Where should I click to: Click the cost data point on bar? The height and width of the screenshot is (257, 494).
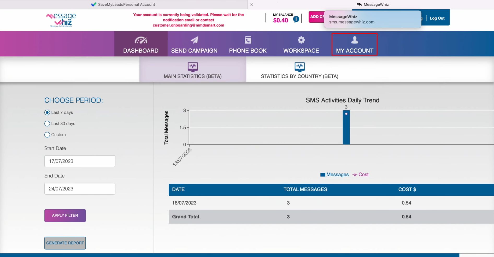(x=346, y=114)
